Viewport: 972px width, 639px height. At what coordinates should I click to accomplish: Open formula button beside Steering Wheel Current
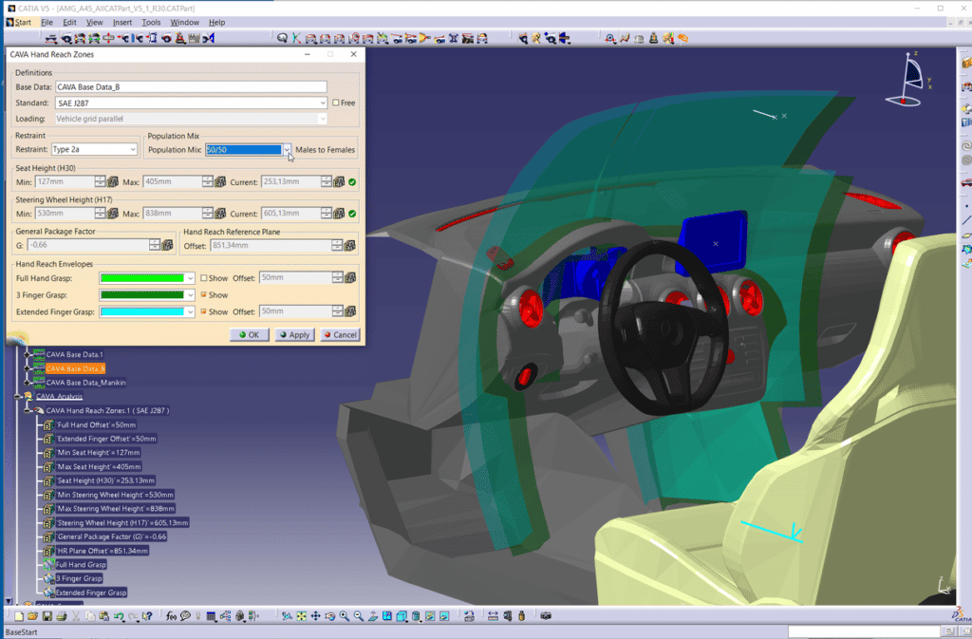coord(339,214)
